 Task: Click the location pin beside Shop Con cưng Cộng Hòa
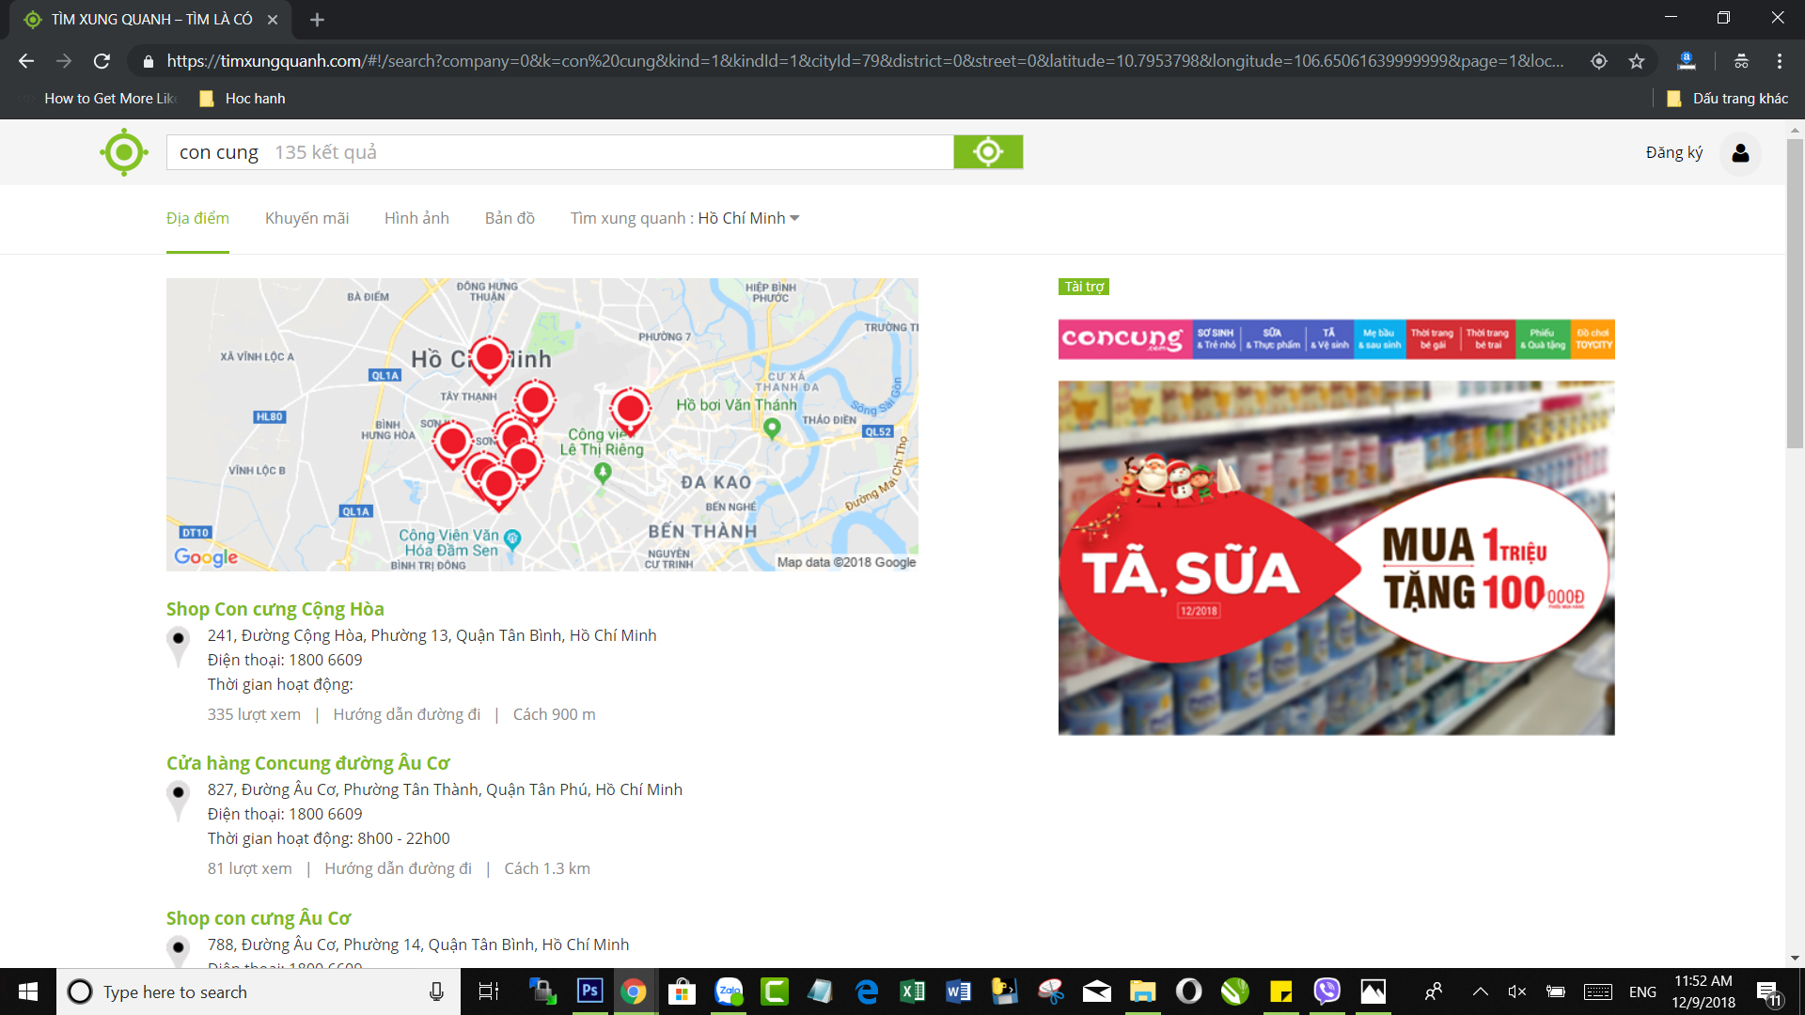[x=178, y=647]
